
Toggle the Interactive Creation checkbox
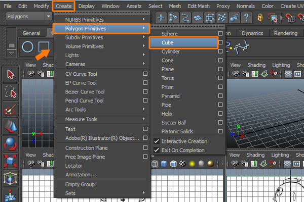pyautogui.click(x=157, y=141)
